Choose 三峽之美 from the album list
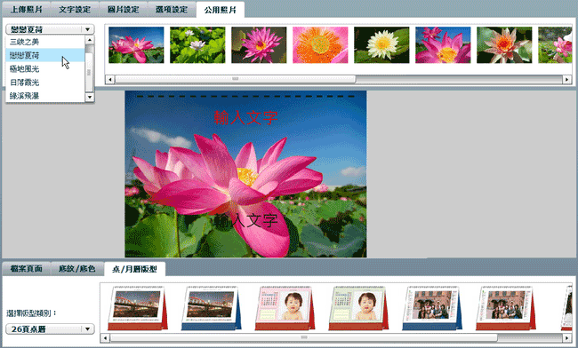Viewport: 578px width, 348px height. [x=45, y=42]
